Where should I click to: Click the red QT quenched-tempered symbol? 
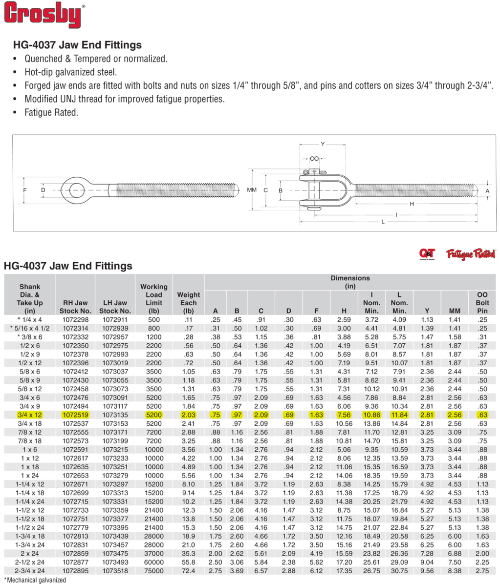pyautogui.click(x=427, y=253)
